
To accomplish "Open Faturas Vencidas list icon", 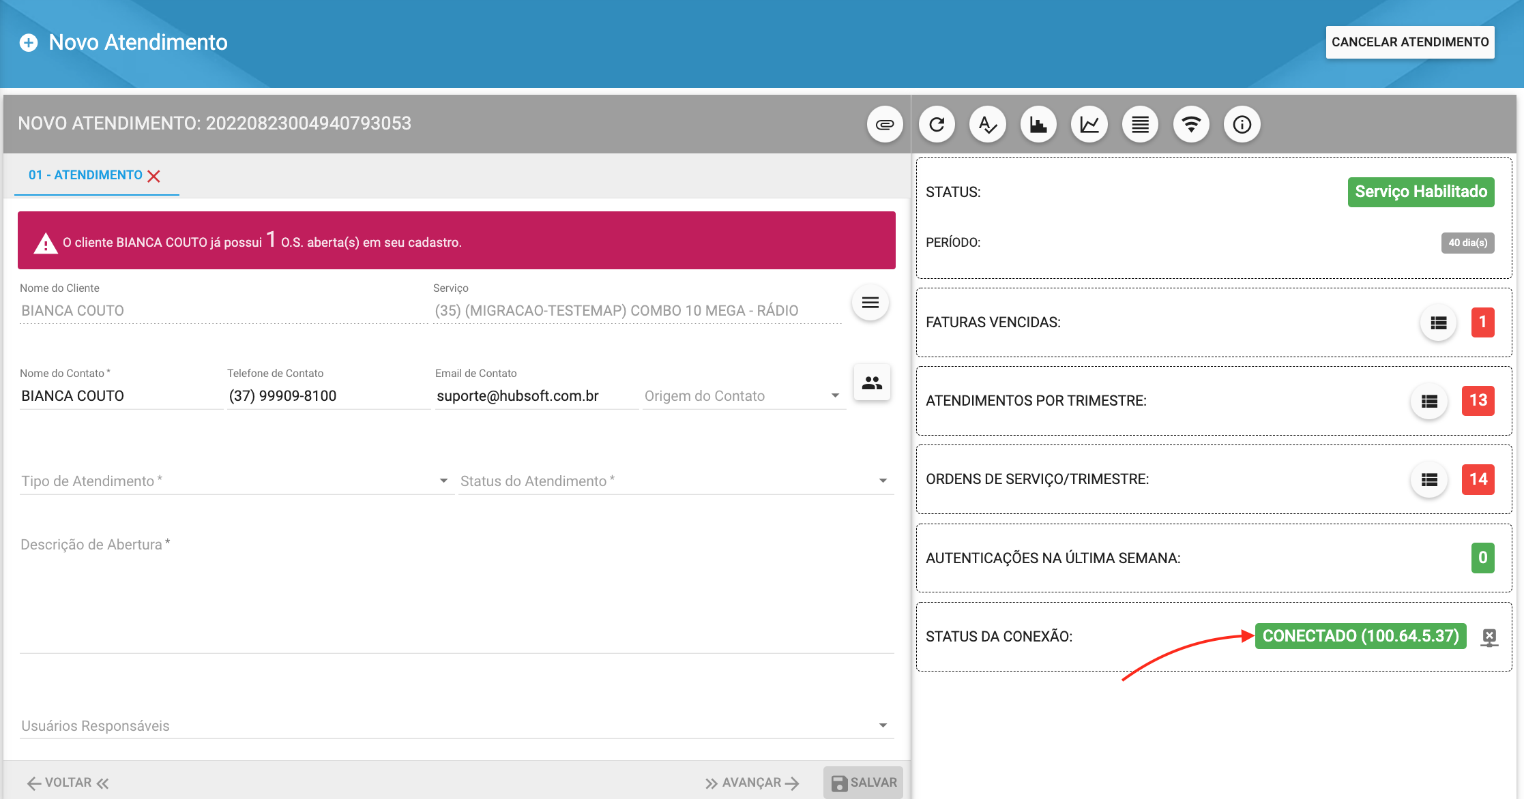I will click(x=1438, y=323).
